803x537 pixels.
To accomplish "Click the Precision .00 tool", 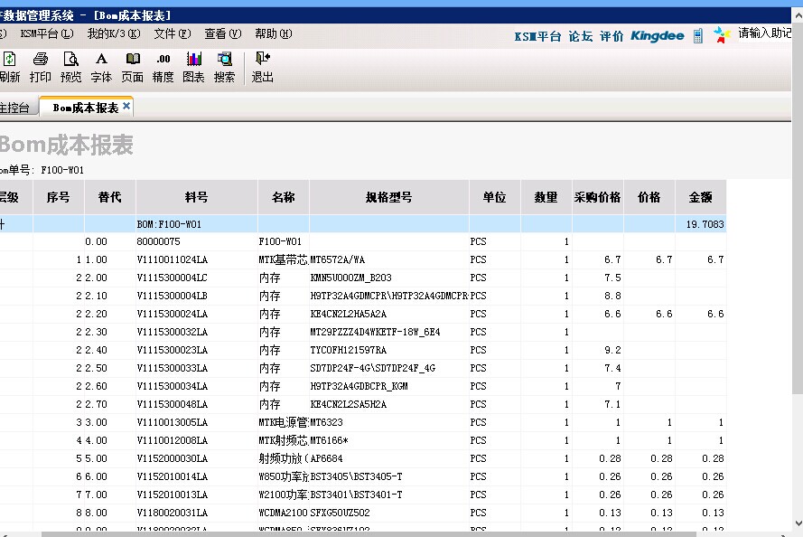I will [163, 67].
